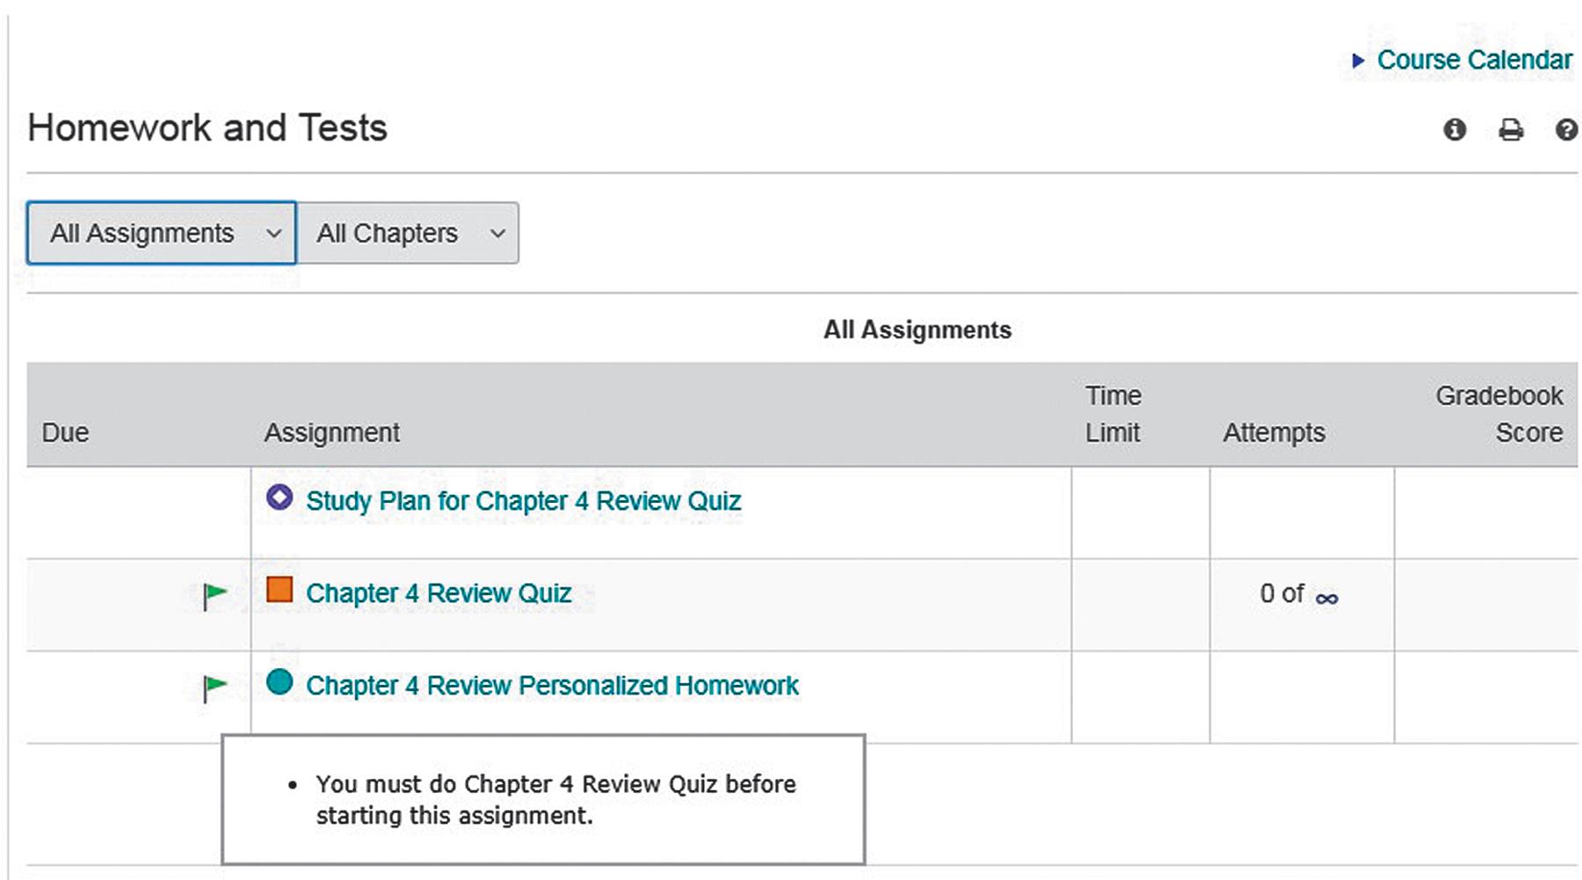The image size is (1582, 880).
Task: Open the All Assignments dropdown
Action: [x=162, y=233]
